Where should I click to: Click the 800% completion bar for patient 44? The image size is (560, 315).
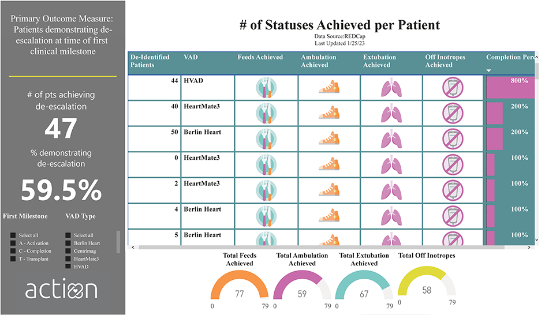click(510, 88)
